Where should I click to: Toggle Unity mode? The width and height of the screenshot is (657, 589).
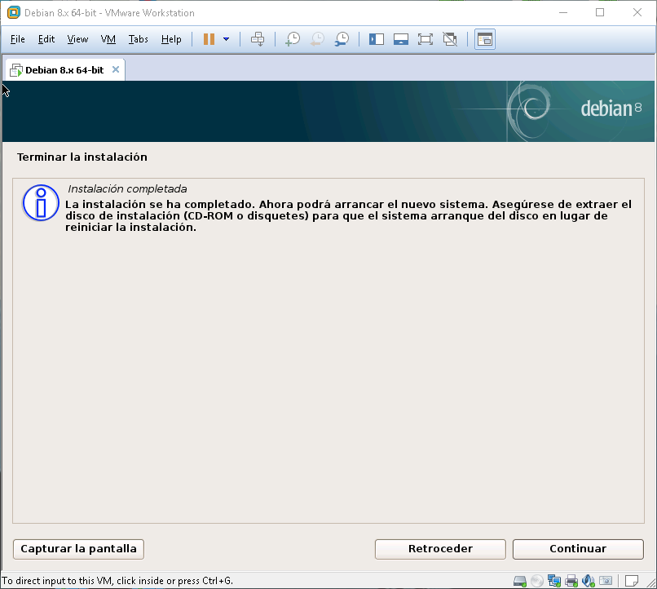click(x=449, y=39)
